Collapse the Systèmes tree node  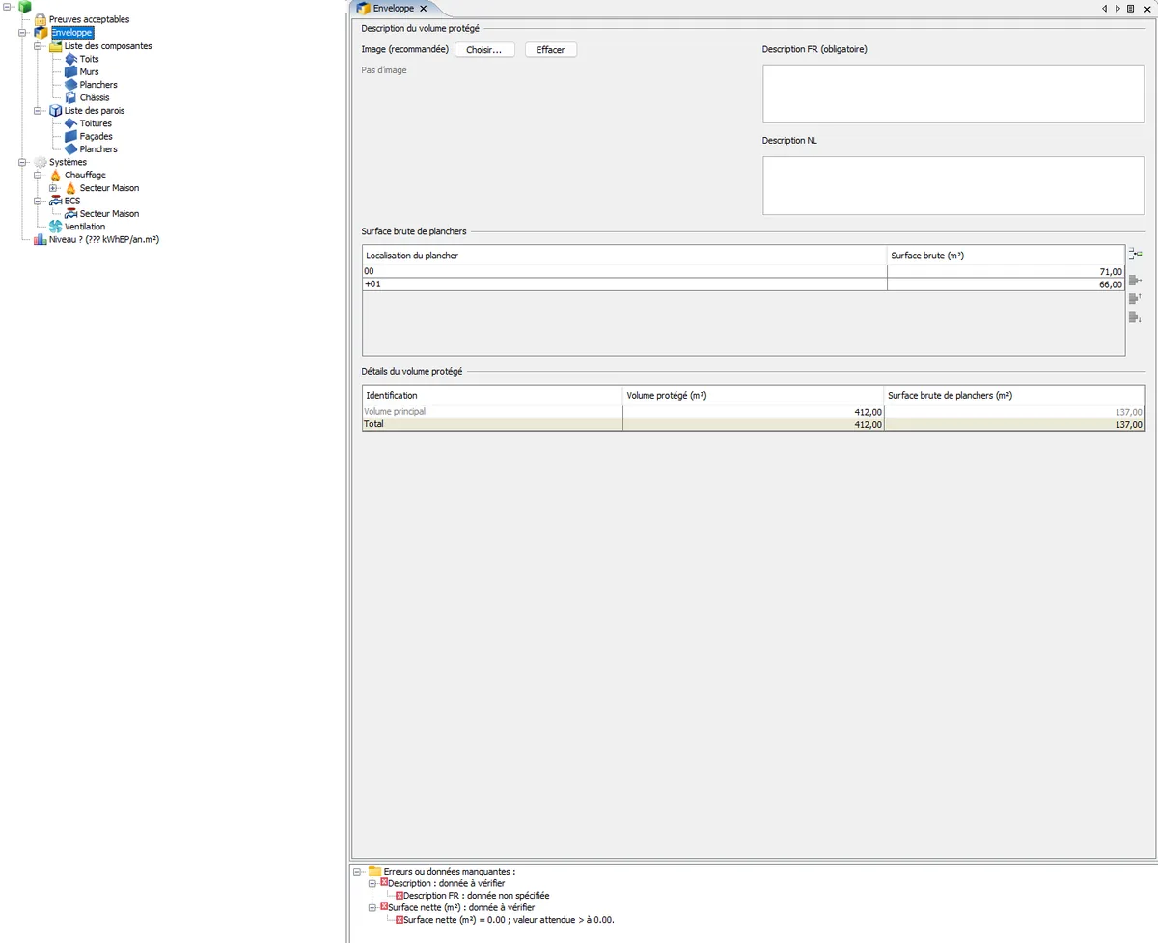click(x=22, y=162)
